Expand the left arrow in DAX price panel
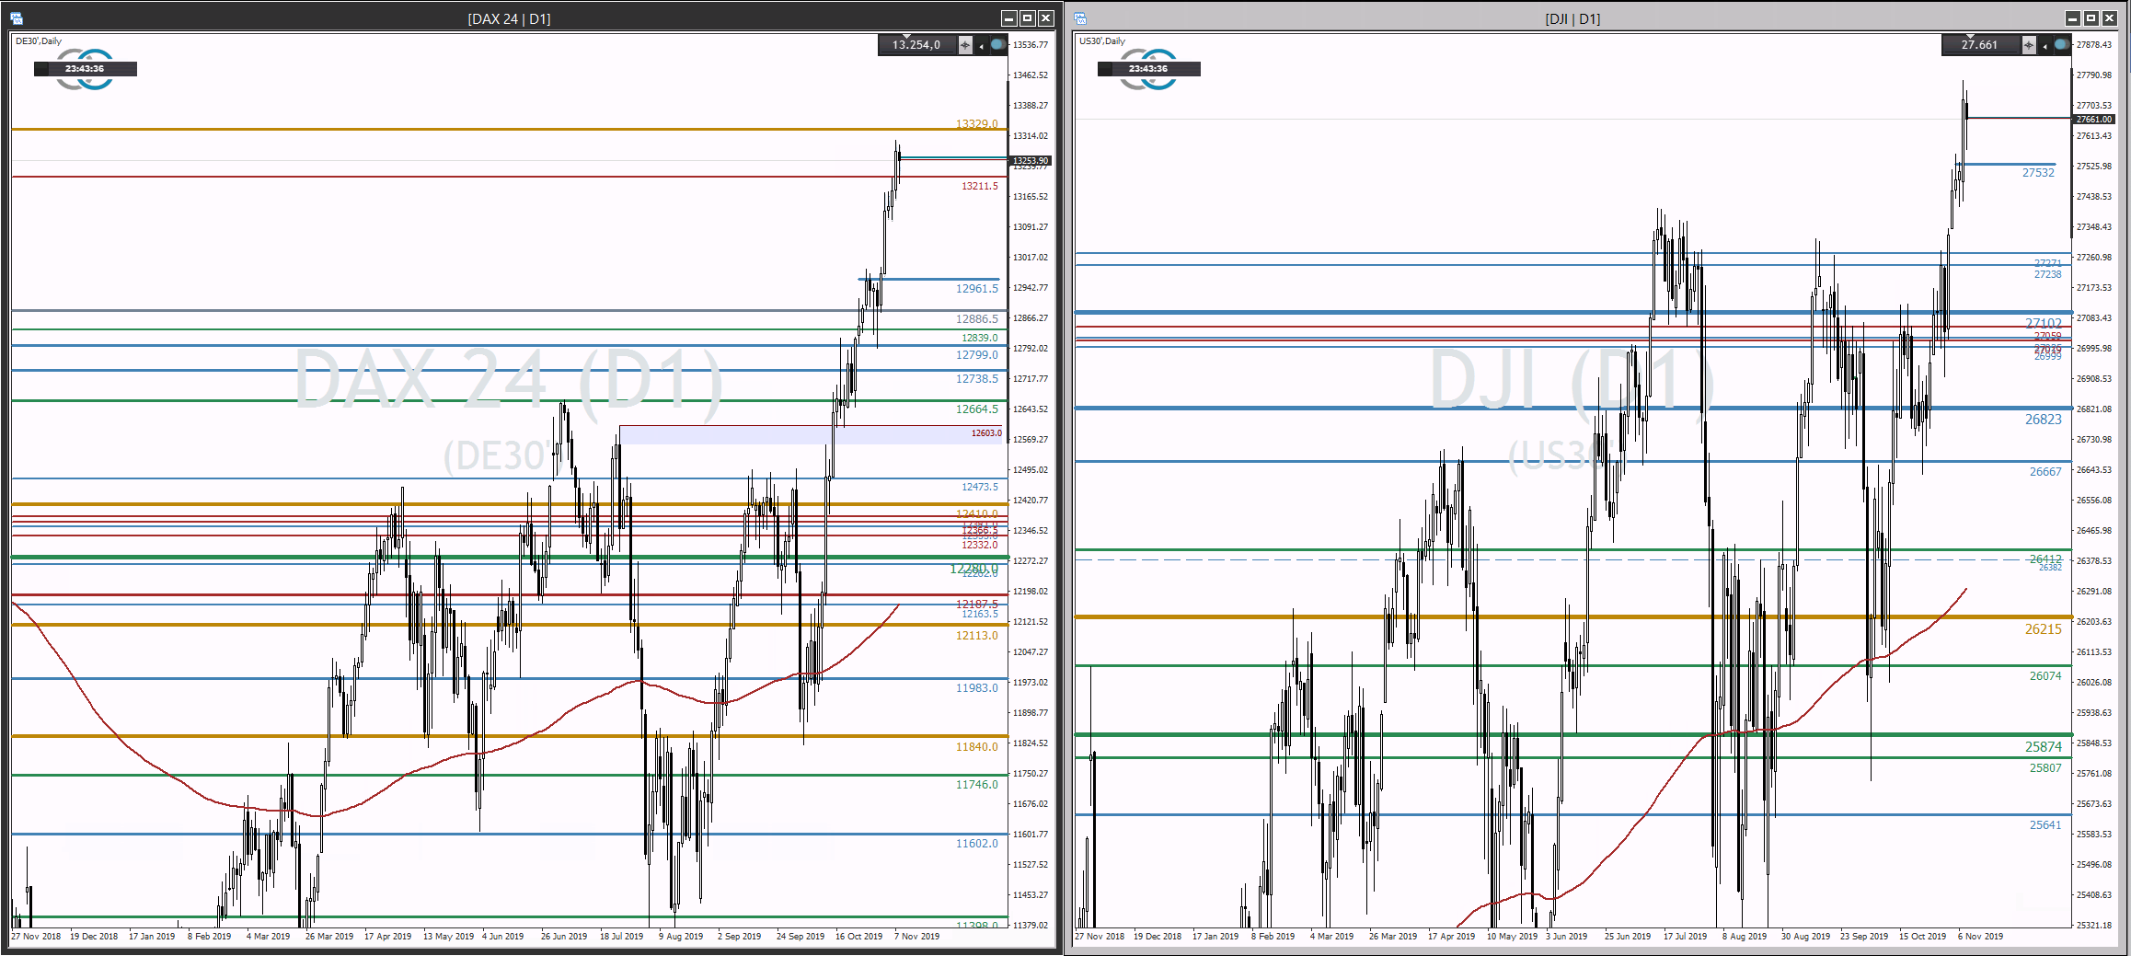The width and height of the screenshot is (2131, 956). (981, 46)
